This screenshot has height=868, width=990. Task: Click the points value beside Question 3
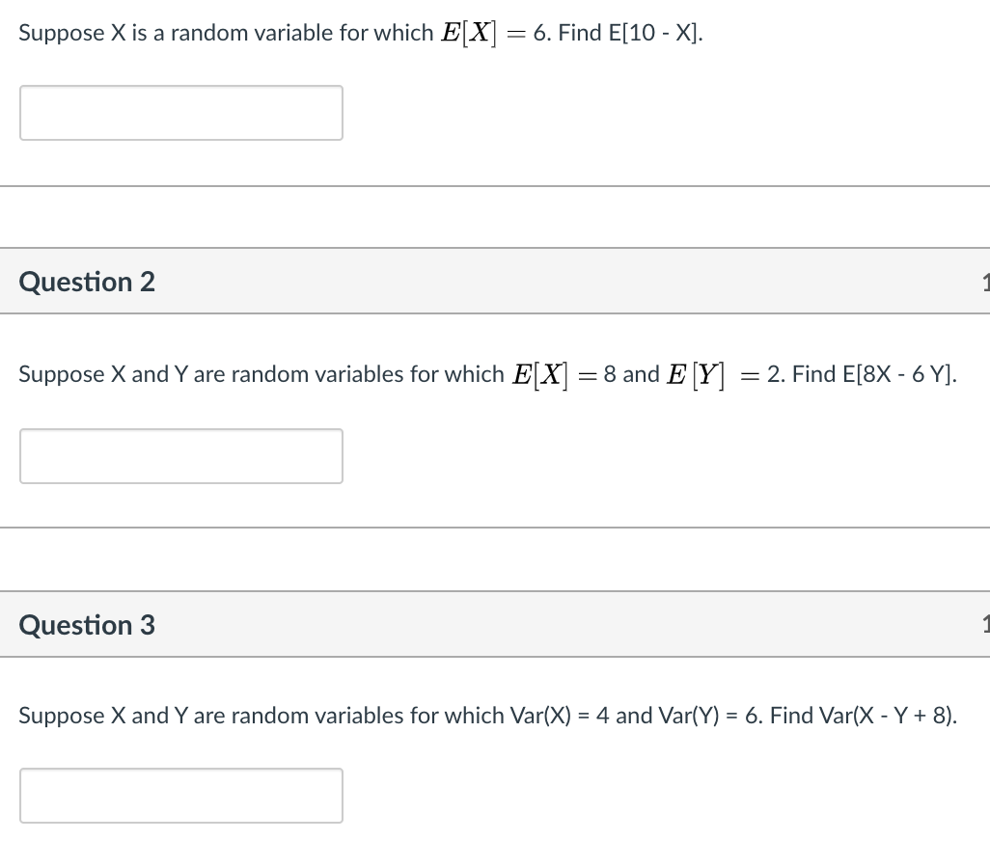(984, 626)
